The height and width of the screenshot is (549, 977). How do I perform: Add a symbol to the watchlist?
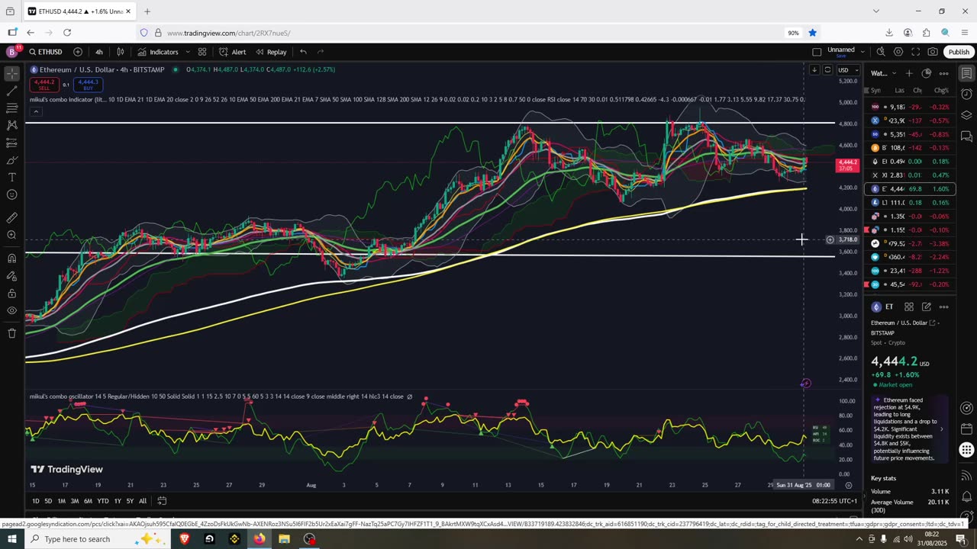[909, 73]
